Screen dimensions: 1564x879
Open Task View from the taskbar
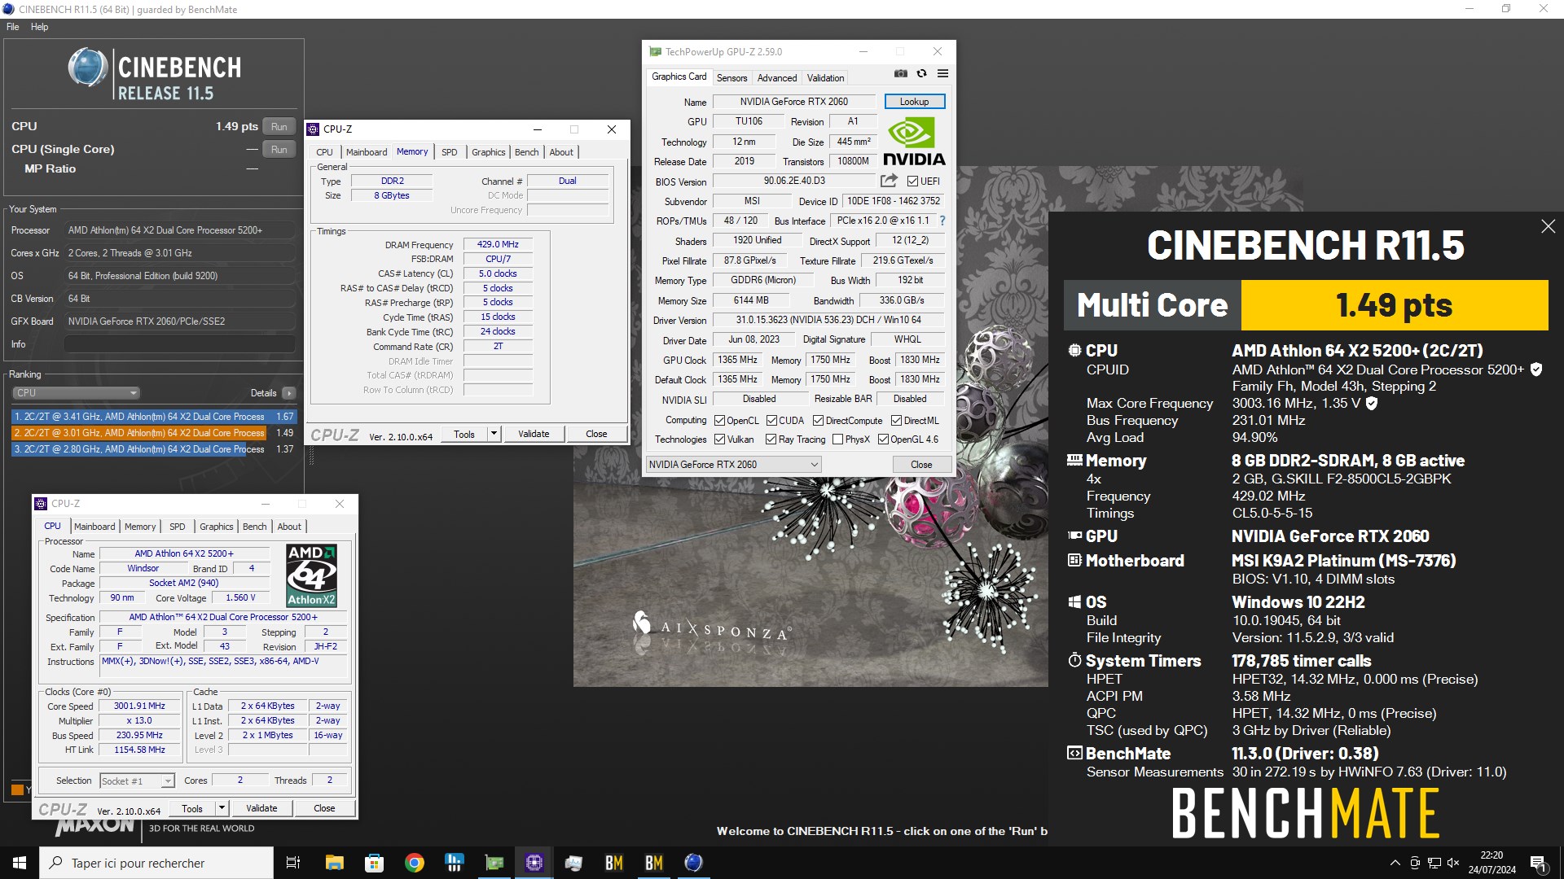pos(293,863)
